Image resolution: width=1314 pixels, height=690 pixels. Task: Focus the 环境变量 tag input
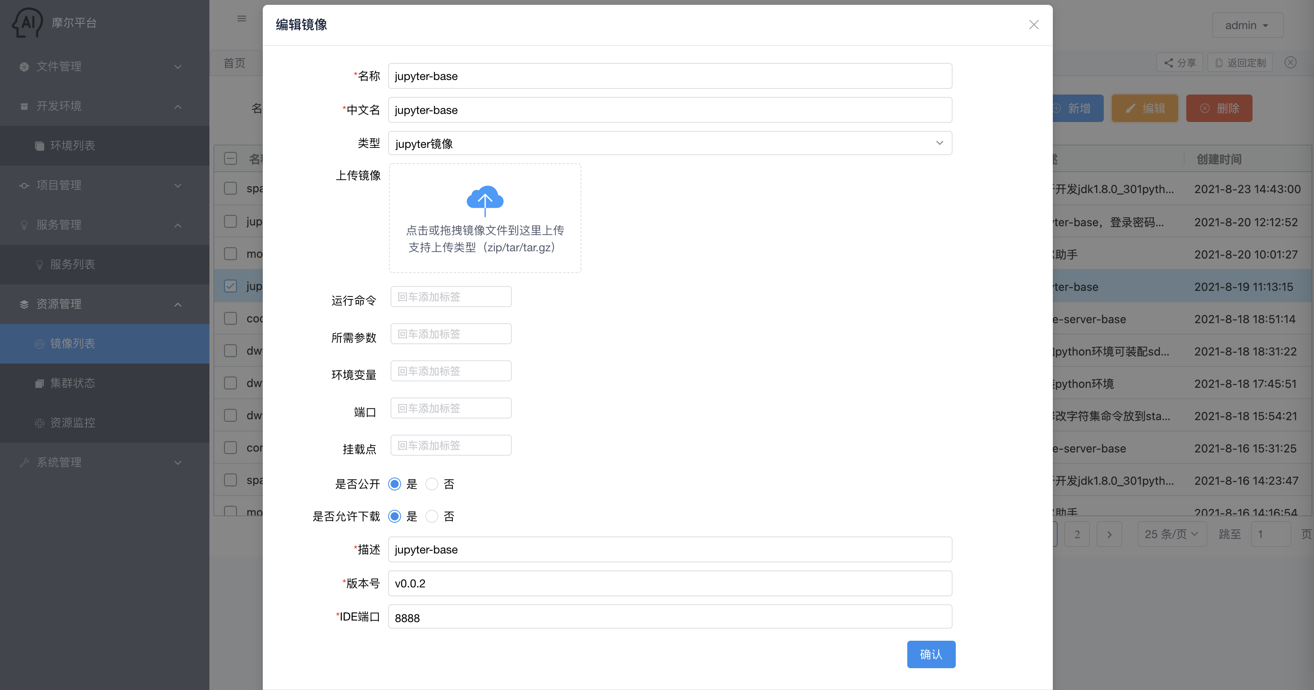pos(451,371)
